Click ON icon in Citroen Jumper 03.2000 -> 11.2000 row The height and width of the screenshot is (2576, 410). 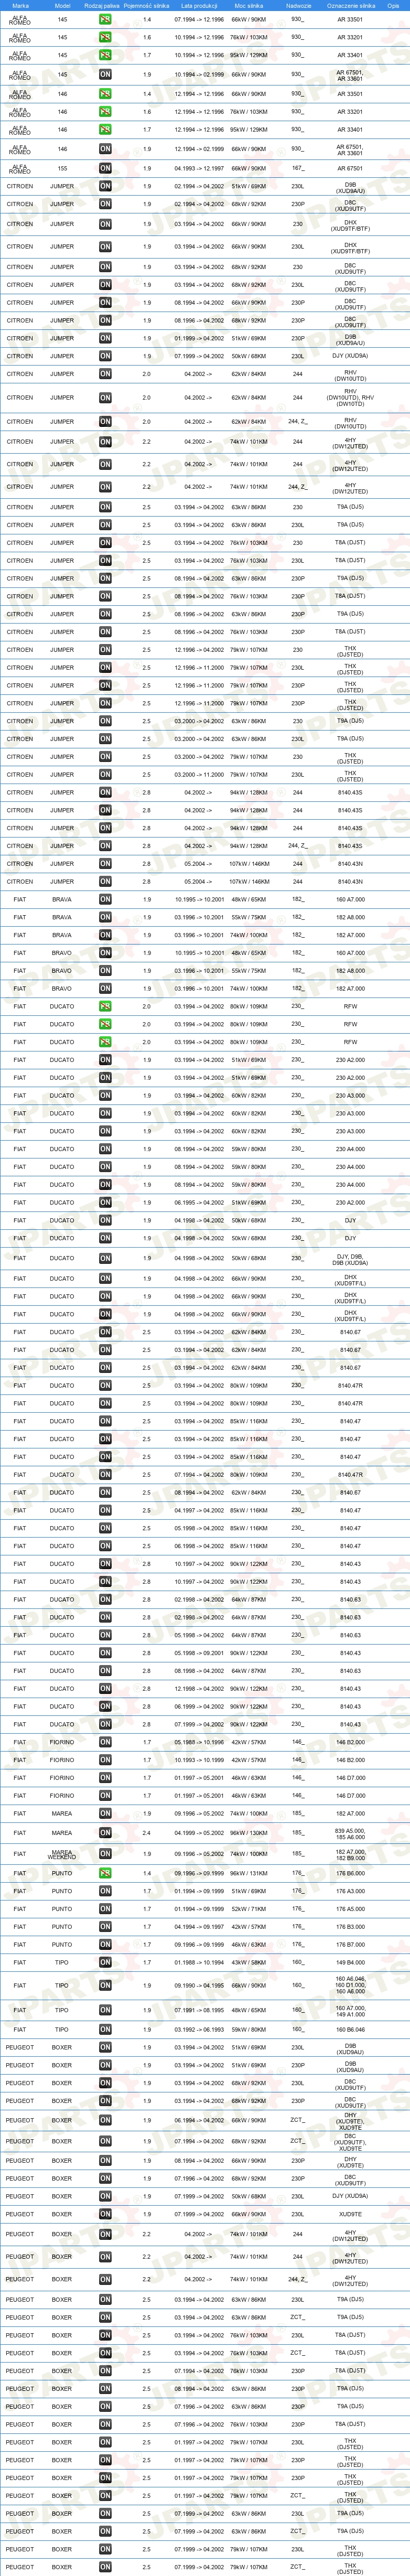click(105, 775)
